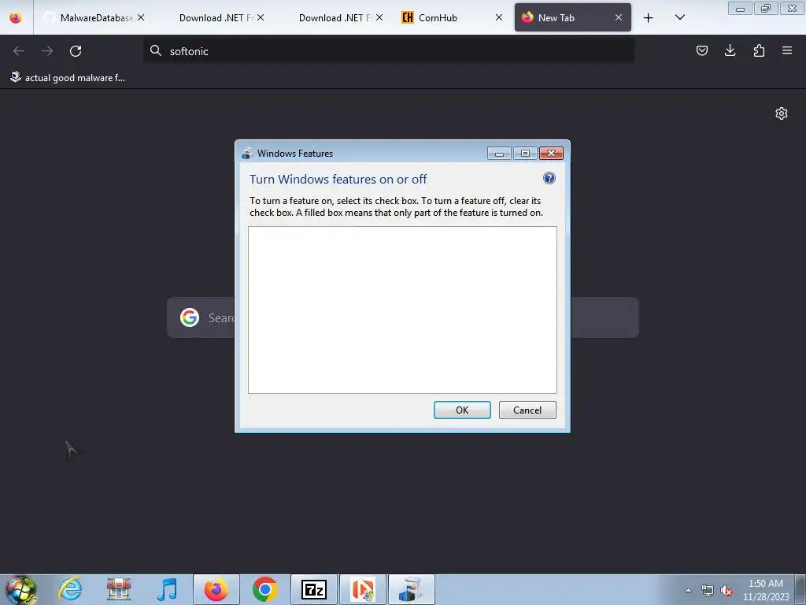The image size is (806, 605).
Task: Click the Windows Features title bar icon
Action: click(x=247, y=154)
